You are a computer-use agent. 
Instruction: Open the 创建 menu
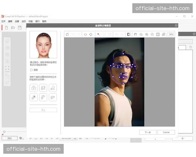pos(17,21)
